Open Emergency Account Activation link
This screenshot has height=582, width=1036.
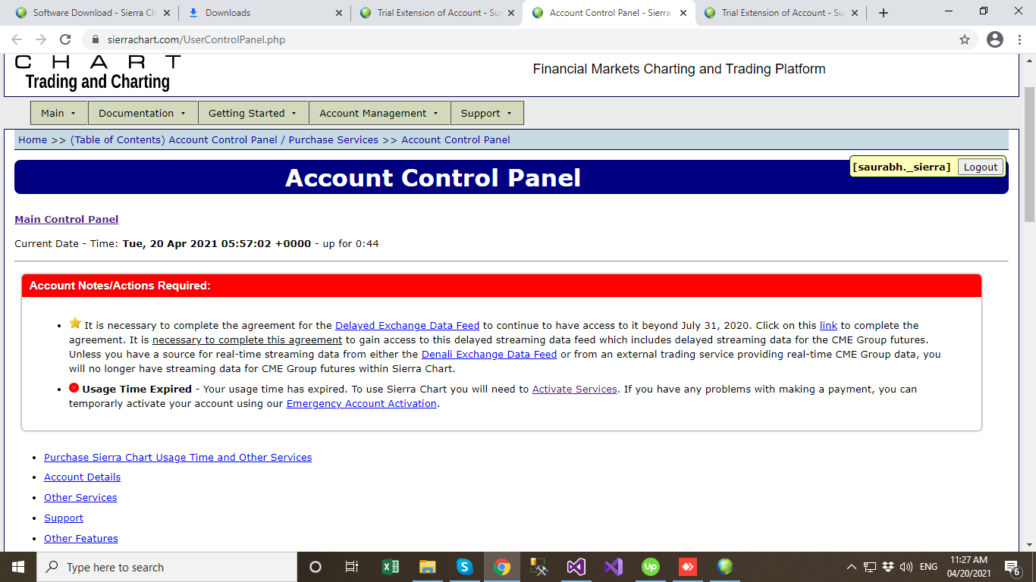click(x=362, y=403)
